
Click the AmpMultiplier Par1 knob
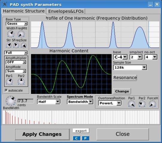click(x=9, y=82)
